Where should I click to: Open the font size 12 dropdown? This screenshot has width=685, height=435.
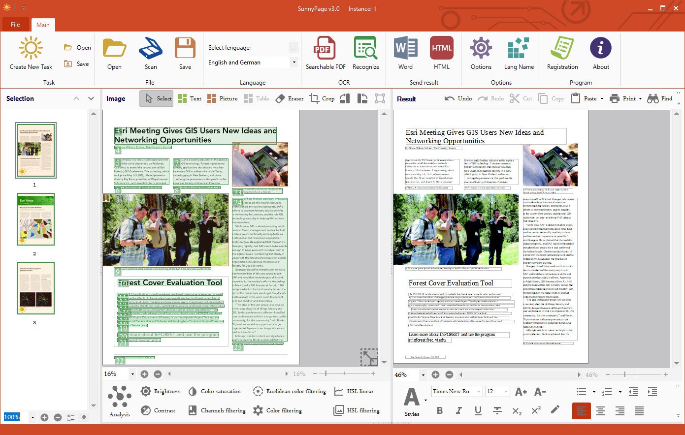[506, 392]
